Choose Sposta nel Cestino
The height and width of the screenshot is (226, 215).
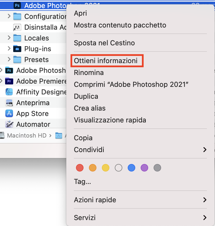[104, 43]
